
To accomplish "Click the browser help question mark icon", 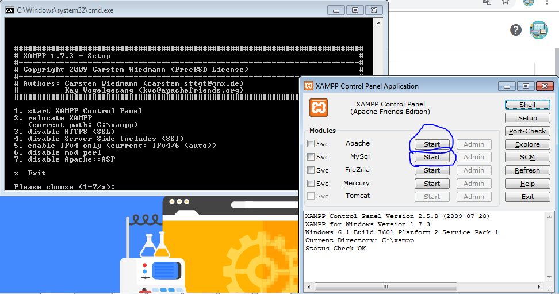I will tap(515, 30).
